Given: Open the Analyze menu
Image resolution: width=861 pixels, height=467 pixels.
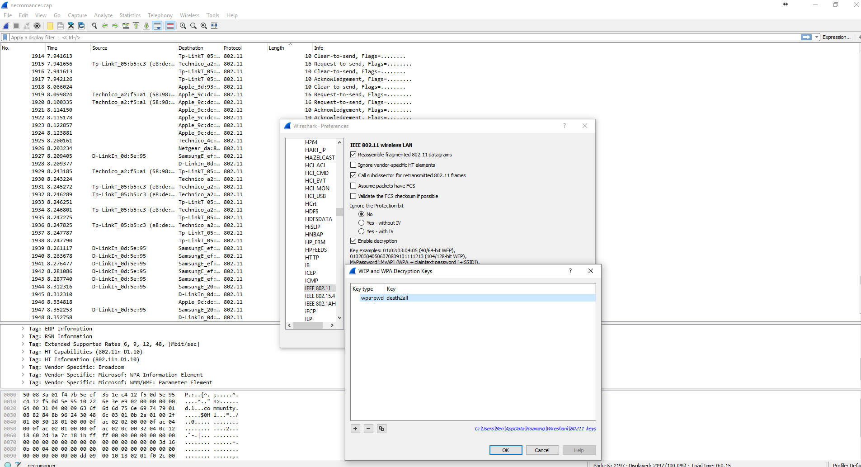Looking at the screenshot, I should click(103, 15).
